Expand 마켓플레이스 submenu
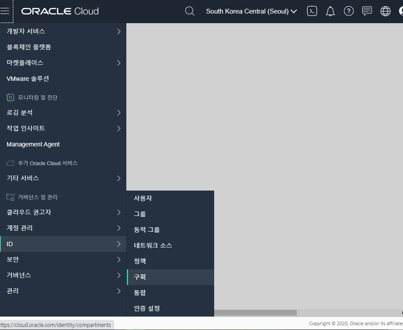 pos(63,63)
